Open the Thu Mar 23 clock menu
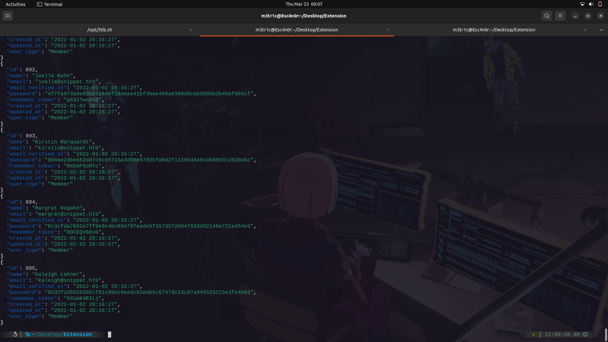 (x=304, y=4)
